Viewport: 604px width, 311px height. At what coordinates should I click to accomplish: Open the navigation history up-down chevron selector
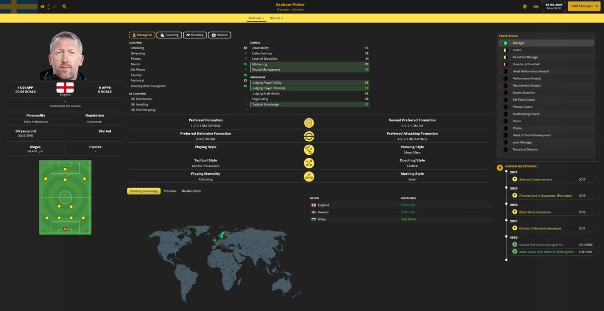tap(48, 7)
